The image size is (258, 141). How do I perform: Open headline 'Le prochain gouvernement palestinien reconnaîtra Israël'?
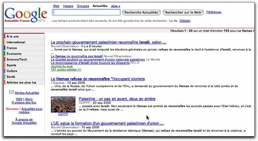(108, 42)
